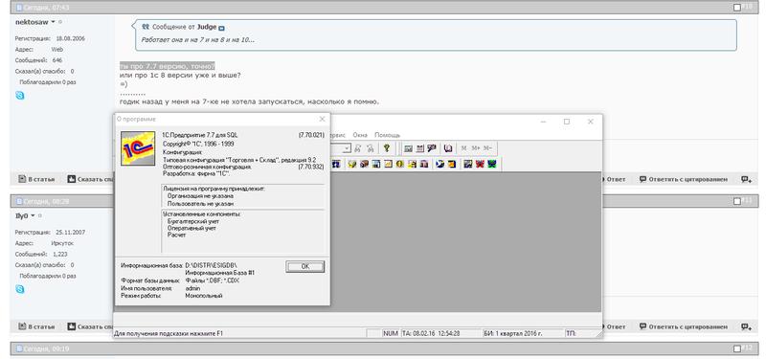Click the red butterfly toolbar icon

pyautogui.click(x=481, y=164)
